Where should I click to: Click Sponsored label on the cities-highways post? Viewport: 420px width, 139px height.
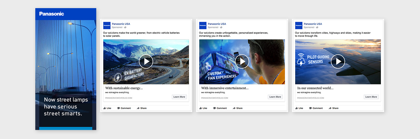click(x=309, y=27)
